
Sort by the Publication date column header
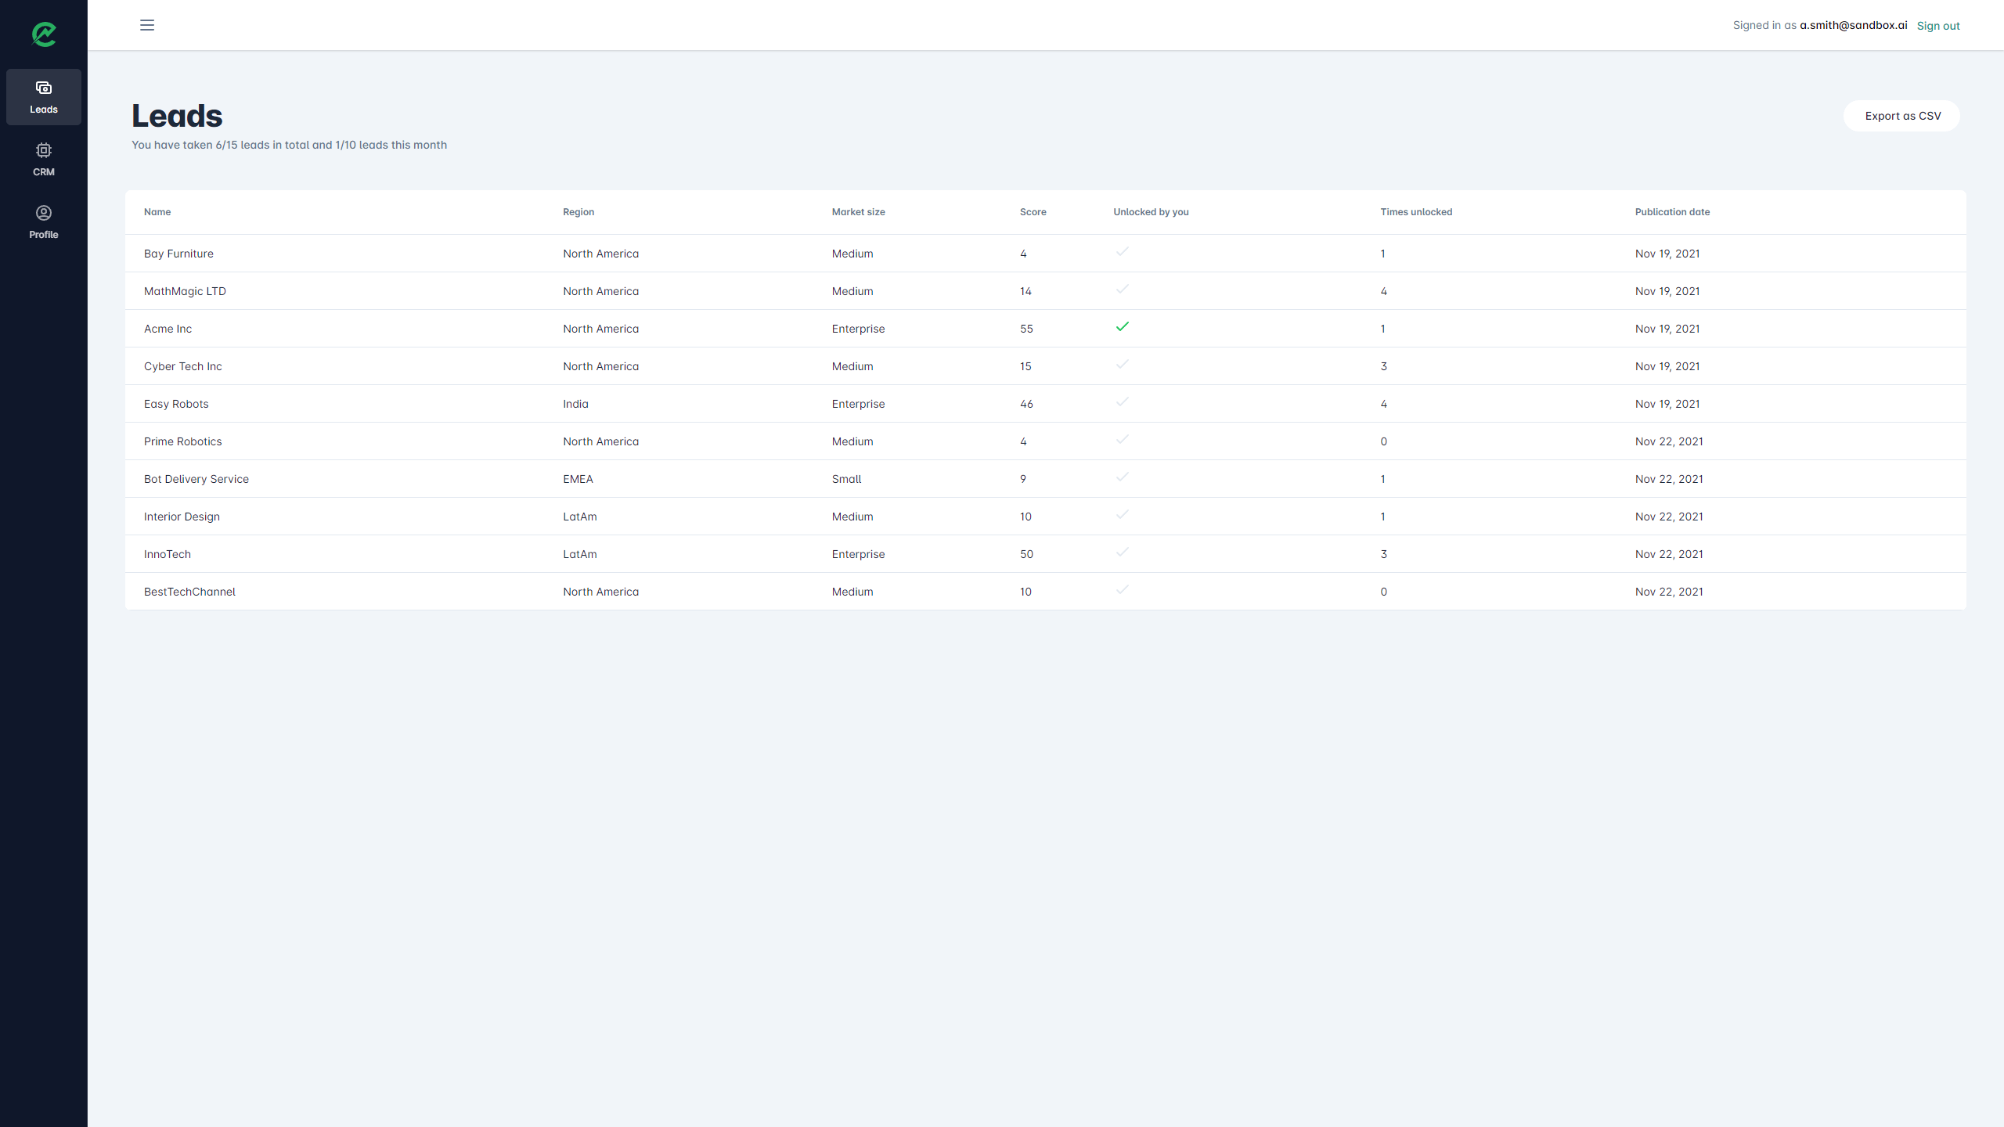click(1672, 212)
